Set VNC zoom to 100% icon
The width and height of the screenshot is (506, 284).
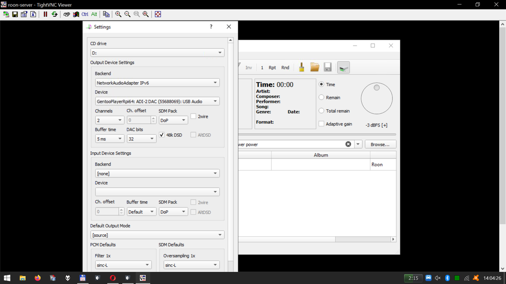click(x=136, y=14)
